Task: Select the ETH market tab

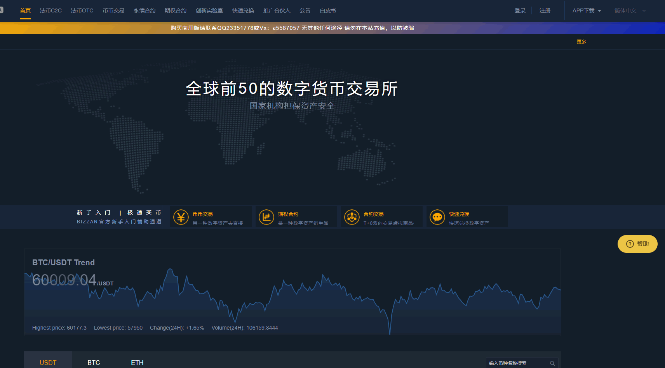Action: coord(137,363)
